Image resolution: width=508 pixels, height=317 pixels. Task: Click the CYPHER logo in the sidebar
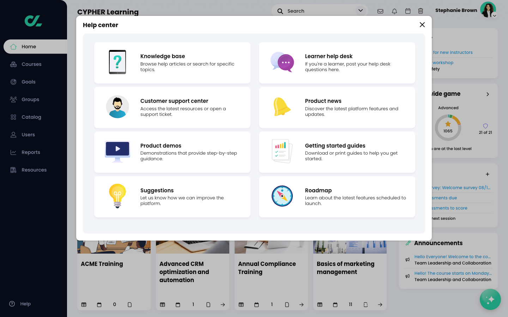click(x=33, y=21)
